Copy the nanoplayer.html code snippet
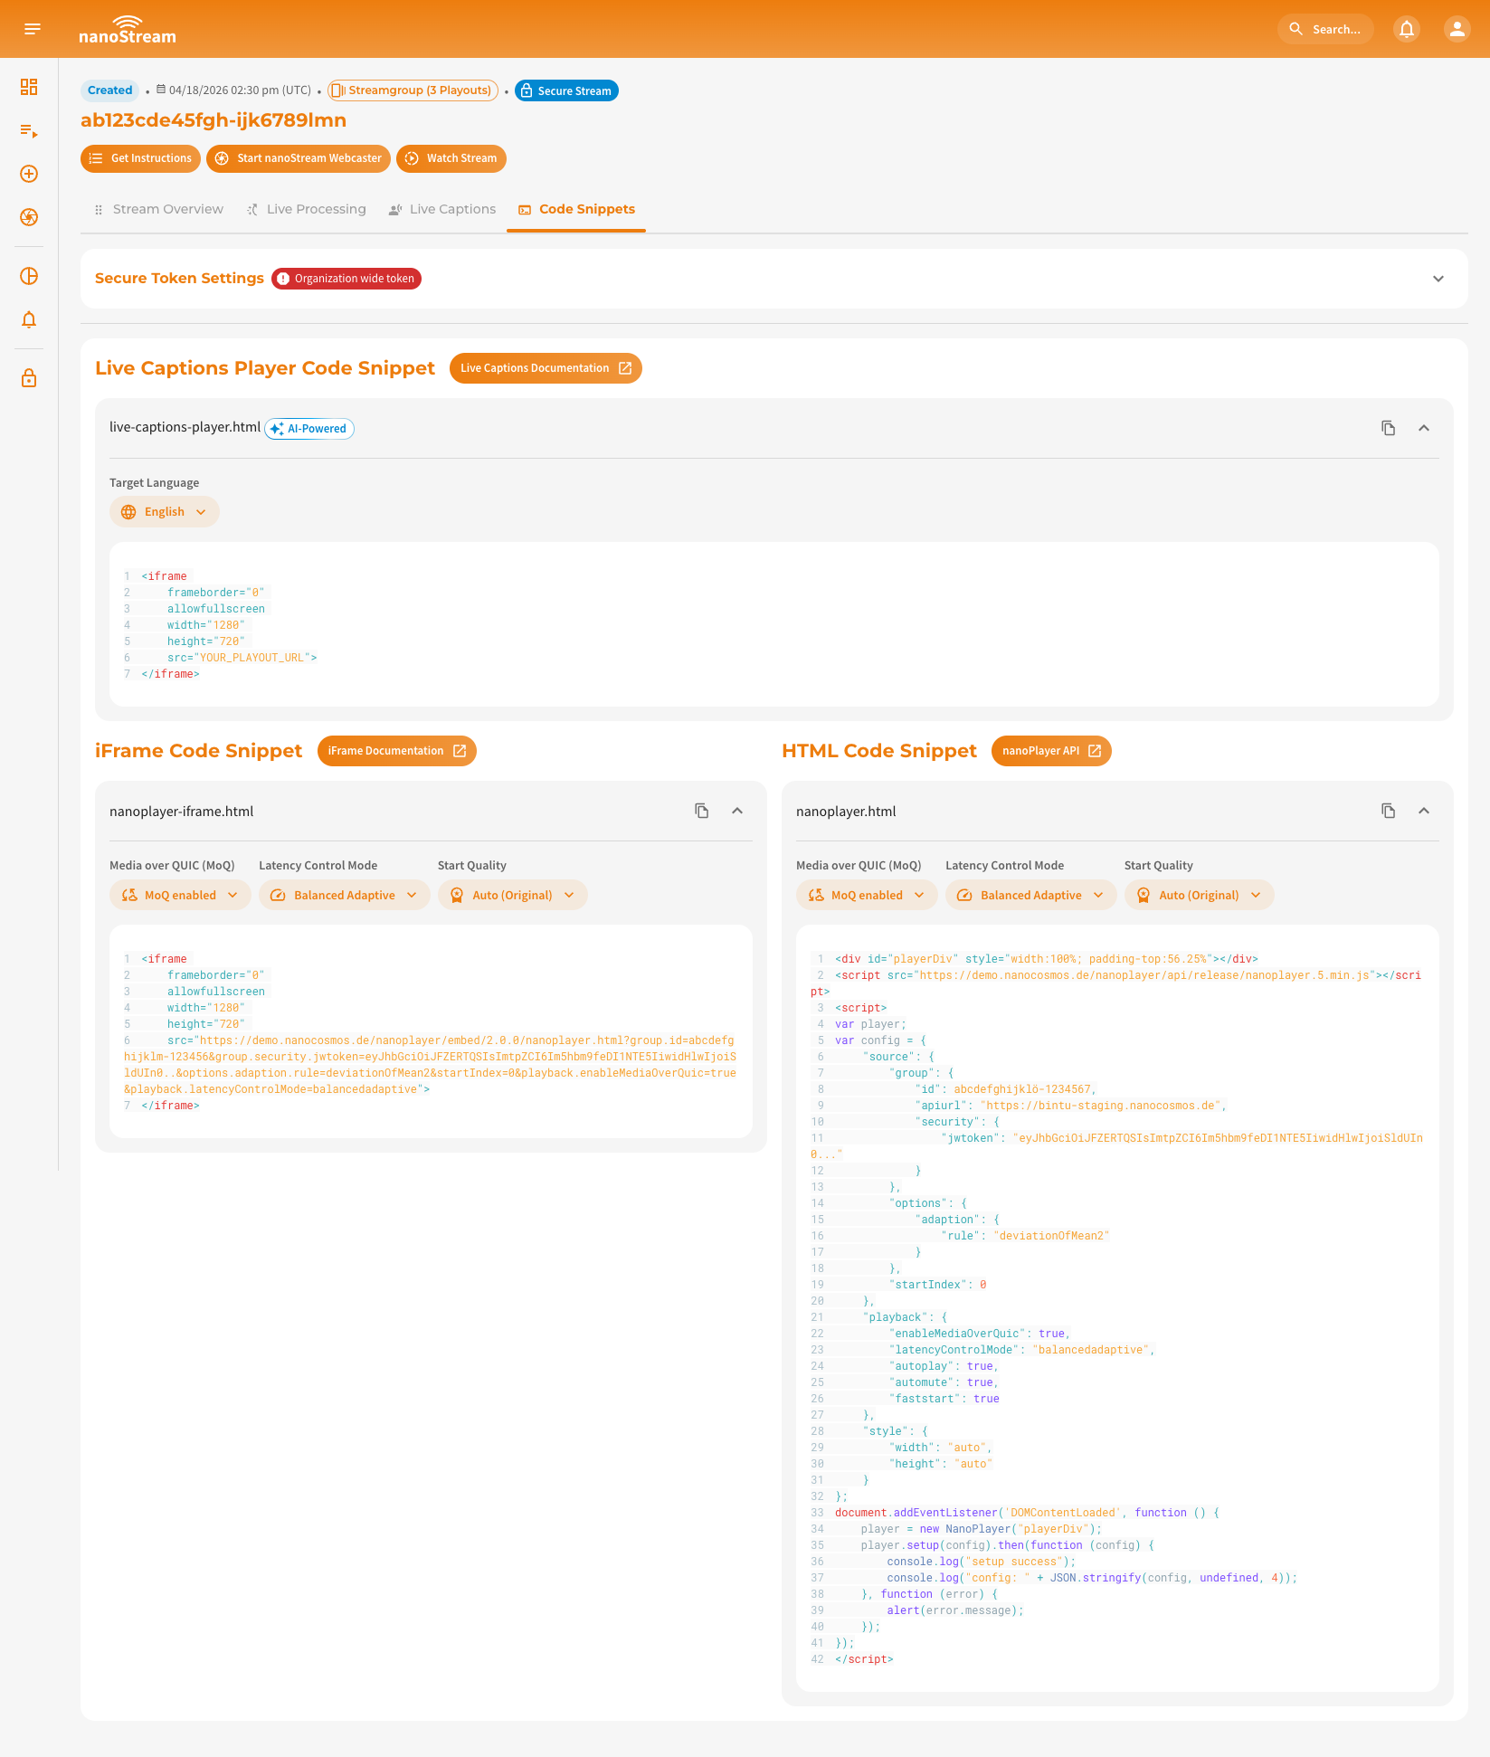Image resolution: width=1490 pixels, height=1757 pixels. (x=1388, y=810)
